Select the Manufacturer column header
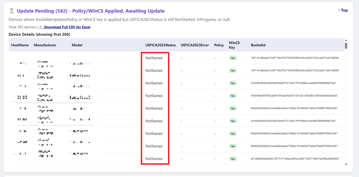The height and width of the screenshot is (177, 359). point(45,45)
